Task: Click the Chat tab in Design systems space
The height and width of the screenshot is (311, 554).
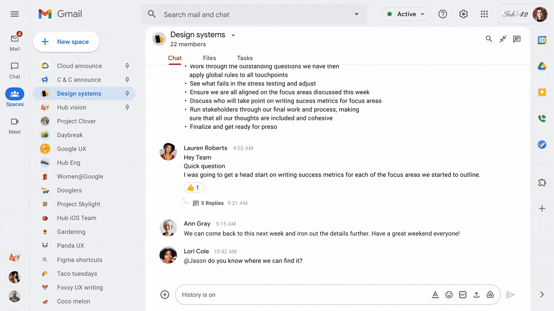Action: click(x=175, y=58)
